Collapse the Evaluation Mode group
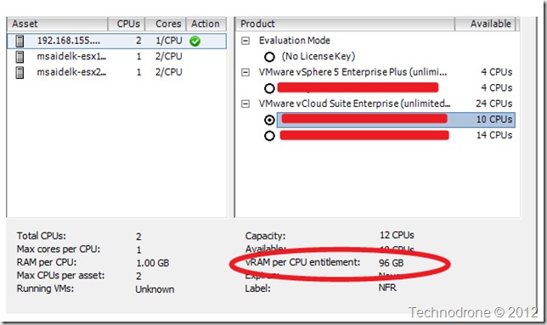Screen dimensions: 547x325 tap(245, 41)
